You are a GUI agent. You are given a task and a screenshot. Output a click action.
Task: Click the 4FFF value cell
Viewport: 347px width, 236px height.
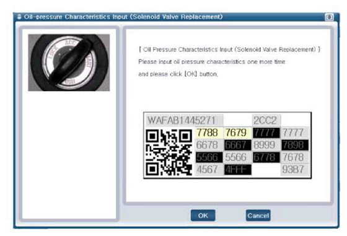[x=237, y=170]
